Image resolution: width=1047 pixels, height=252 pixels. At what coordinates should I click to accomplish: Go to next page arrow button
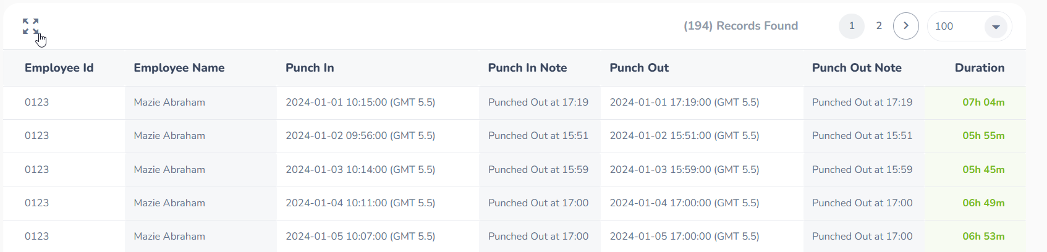tap(905, 26)
